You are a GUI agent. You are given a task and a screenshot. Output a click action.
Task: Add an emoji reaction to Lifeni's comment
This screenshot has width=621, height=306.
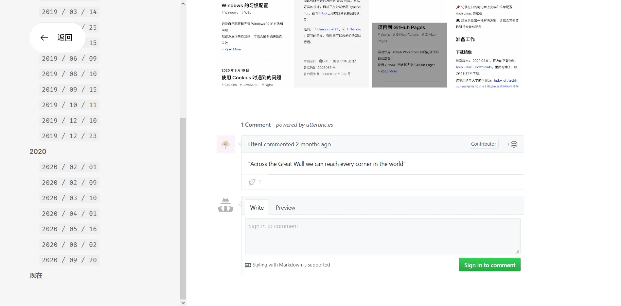coord(512,144)
